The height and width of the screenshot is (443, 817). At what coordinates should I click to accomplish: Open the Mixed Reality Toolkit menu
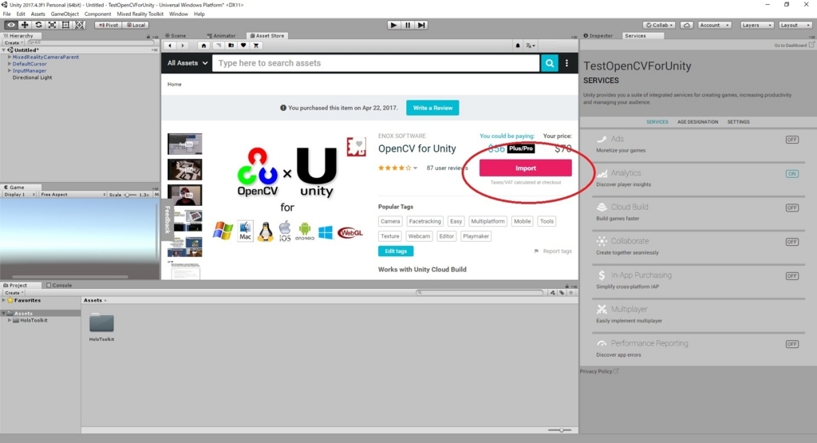[140, 14]
